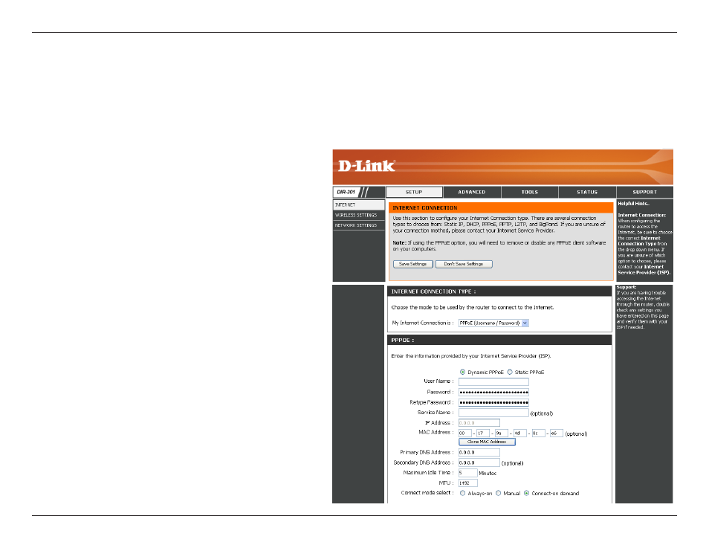Click the D-Link logo
This screenshot has width=709, height=548.
coord(366,166)
